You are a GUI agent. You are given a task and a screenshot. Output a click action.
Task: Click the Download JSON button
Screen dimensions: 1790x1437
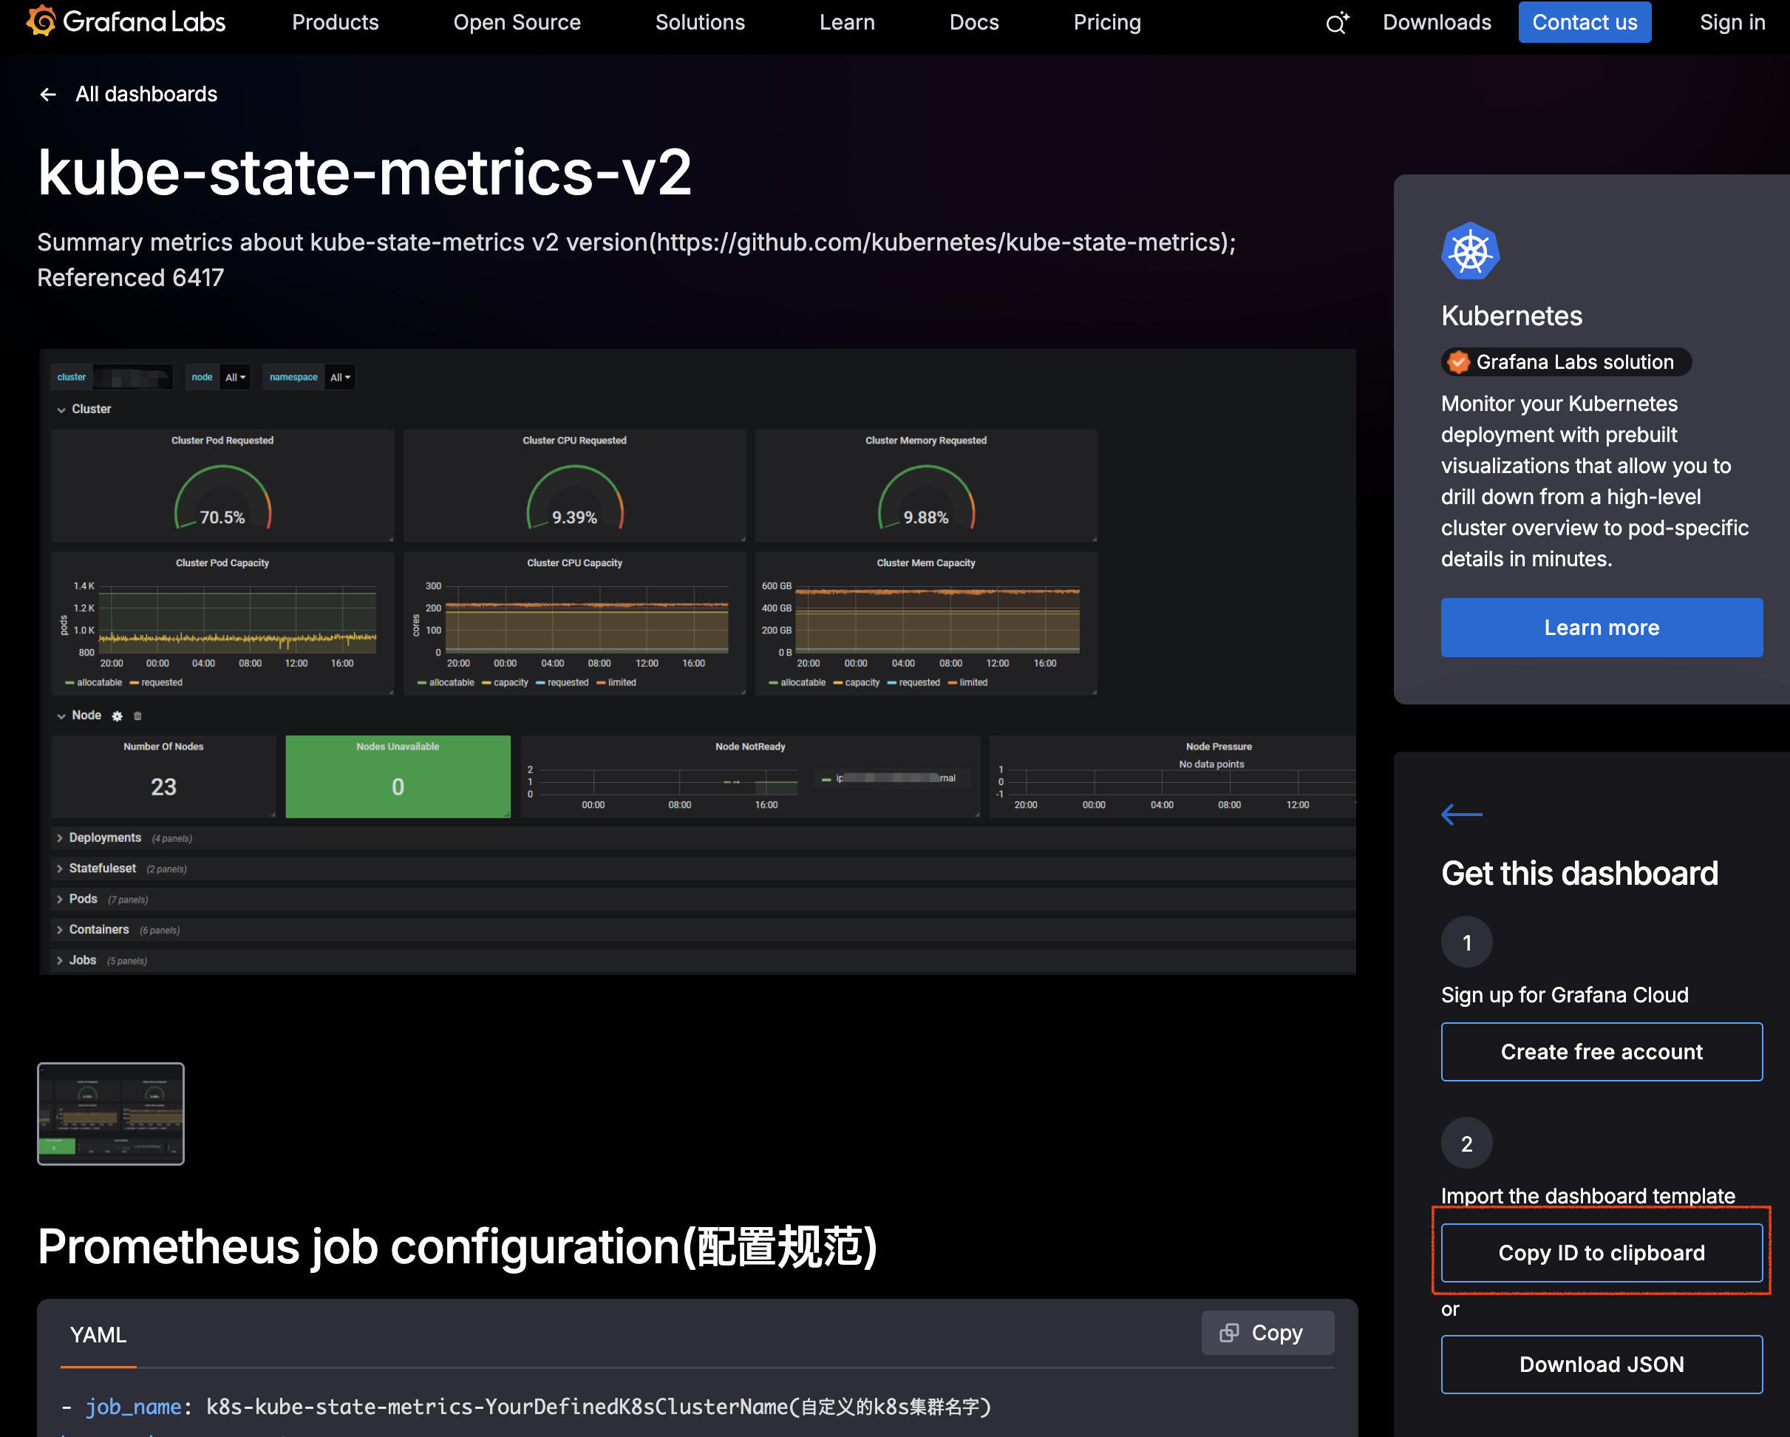[x=1601, y=1364]
